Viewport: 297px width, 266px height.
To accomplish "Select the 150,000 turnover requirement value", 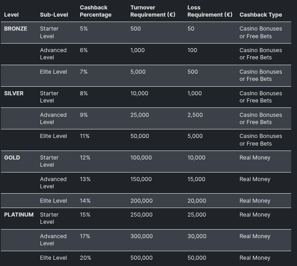I will [x=141, y=179].
